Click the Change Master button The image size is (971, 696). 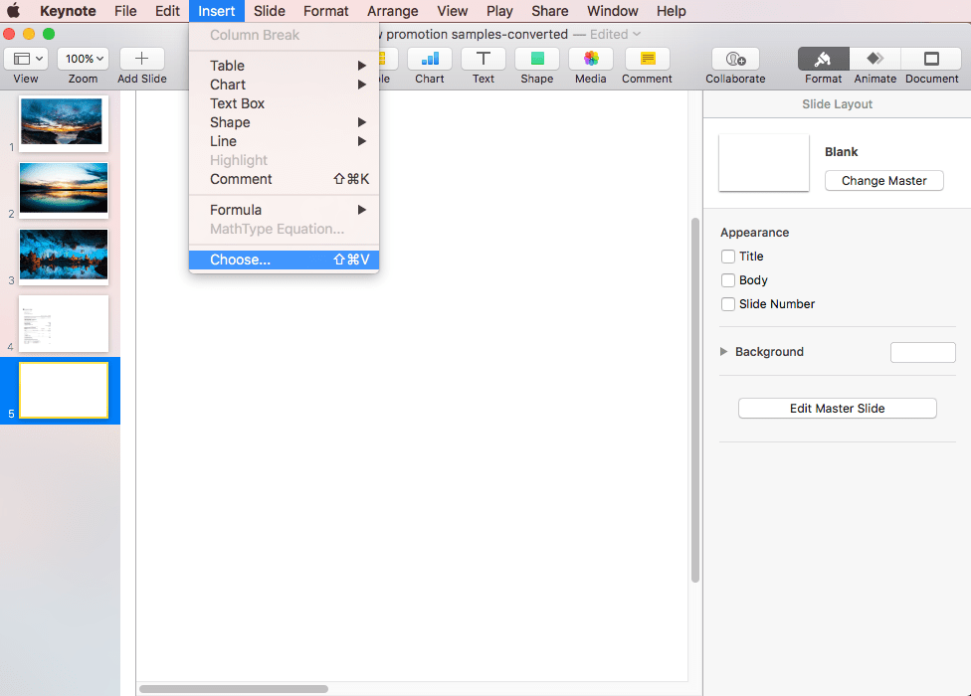[x=883, y=181]
